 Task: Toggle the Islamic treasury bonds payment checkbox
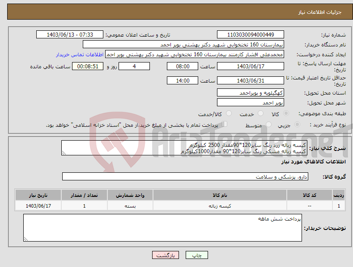[x=225, y=124]
